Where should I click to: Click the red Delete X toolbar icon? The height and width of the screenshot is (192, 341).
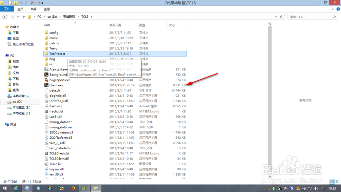(x=32, y=3)
